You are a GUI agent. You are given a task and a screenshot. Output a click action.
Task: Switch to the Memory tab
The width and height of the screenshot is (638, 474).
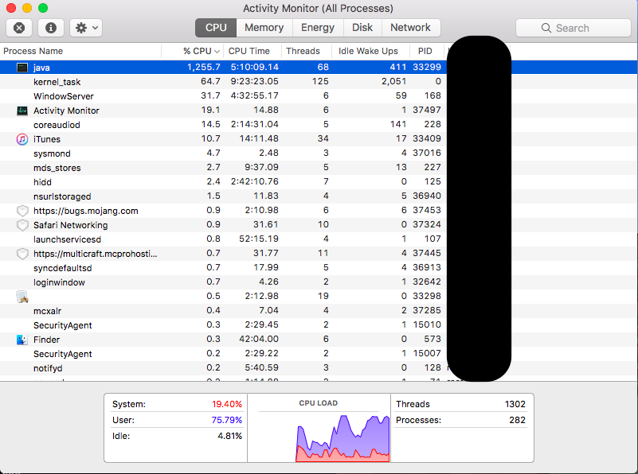(264, 28)
